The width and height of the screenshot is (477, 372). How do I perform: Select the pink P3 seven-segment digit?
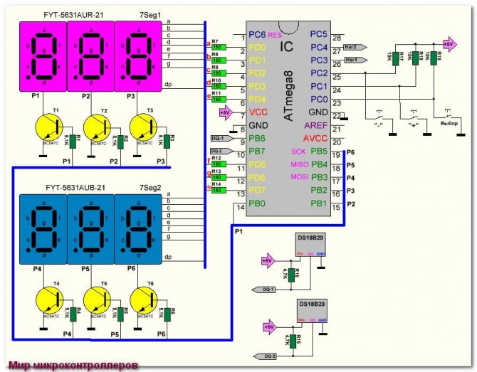(135, 55)
